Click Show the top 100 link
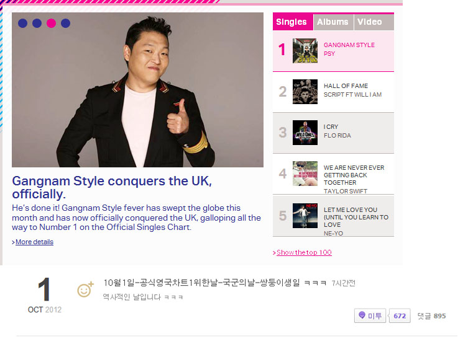The width and height of the screenshot is (468, 344). pos(304,252)
